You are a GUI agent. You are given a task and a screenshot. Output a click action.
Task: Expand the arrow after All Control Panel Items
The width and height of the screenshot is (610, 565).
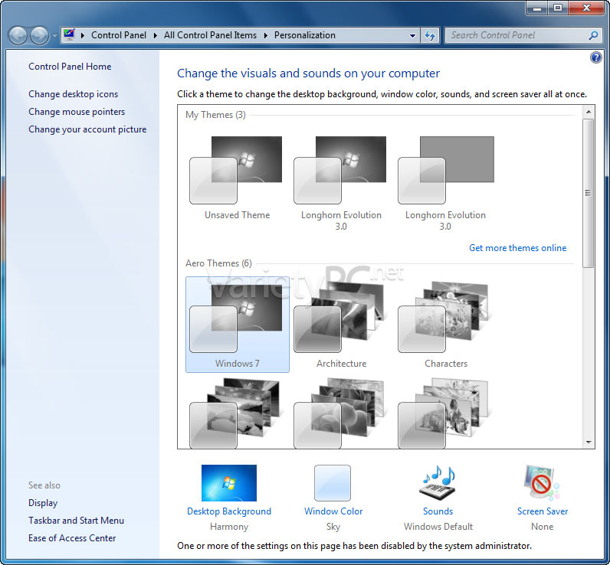(266, 35)
